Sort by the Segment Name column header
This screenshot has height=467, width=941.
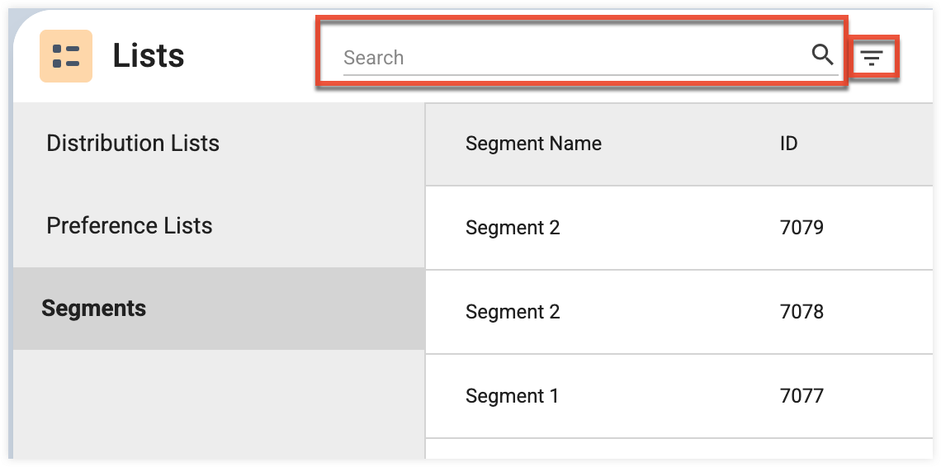coord(533,144)
